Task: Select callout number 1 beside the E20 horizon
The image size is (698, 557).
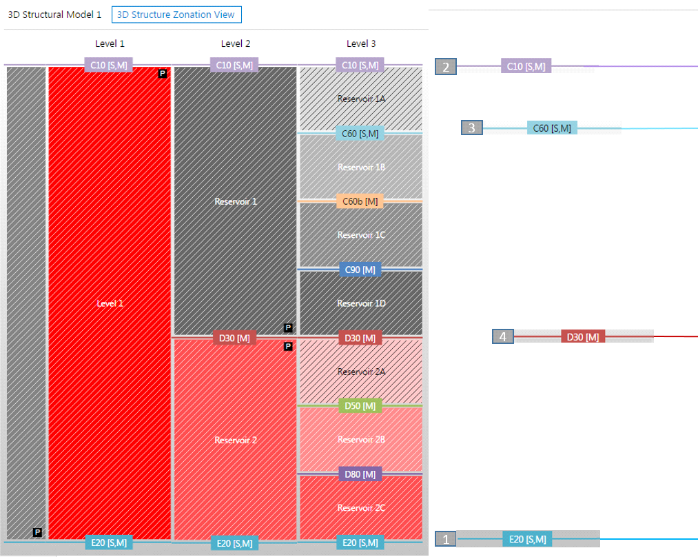Action: click(446, 539)
